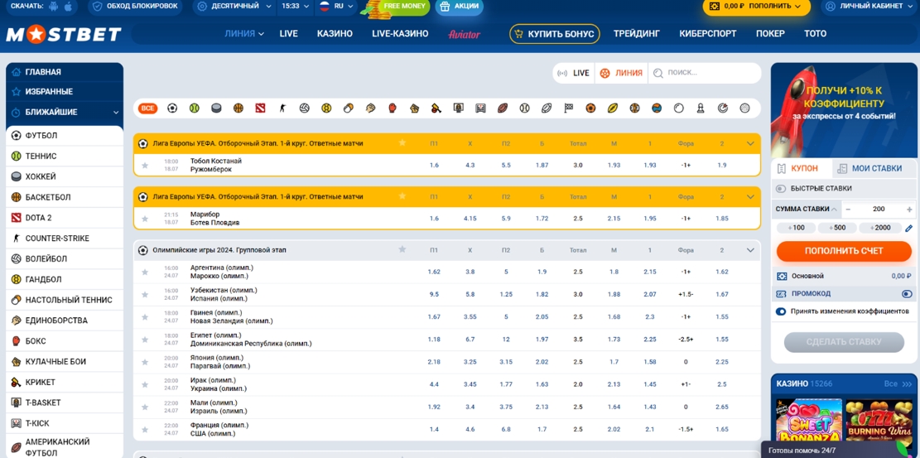Favorite the Тобол Костанай match star
Viewport: 920px width, 458px height.
tap(145, 165)
